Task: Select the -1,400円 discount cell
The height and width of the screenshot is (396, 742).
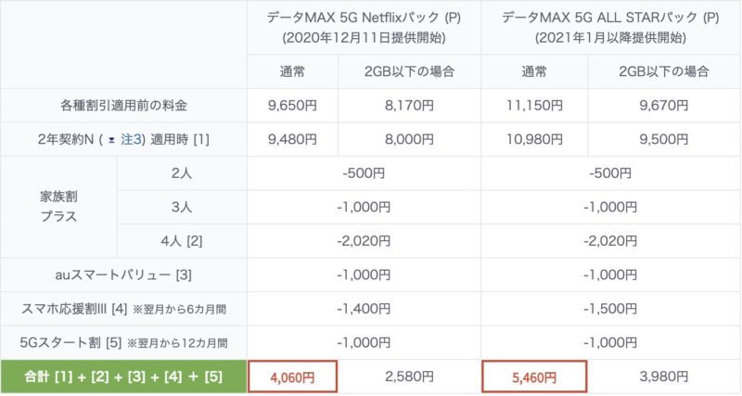Action: (364, 308)
